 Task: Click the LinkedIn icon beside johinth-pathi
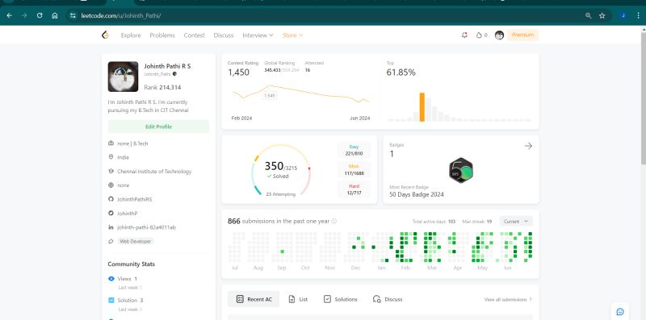click(111, 227)
